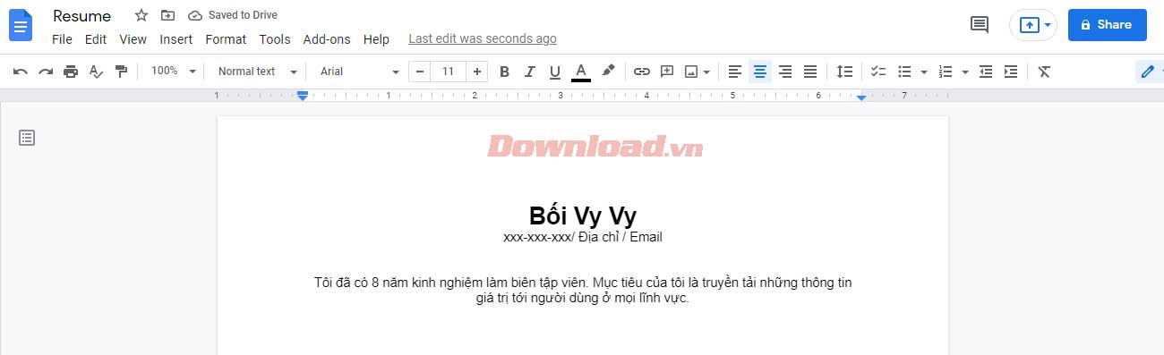Open the View menu

[133, 39]
